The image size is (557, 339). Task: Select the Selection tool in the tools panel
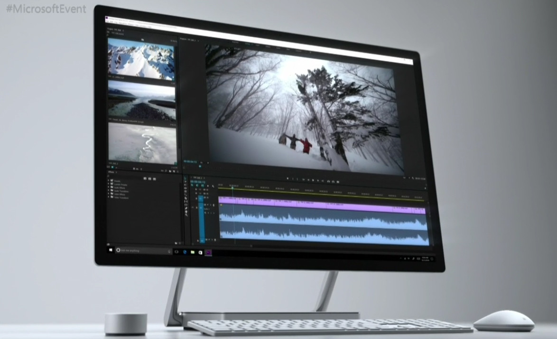tap(186, 179)
